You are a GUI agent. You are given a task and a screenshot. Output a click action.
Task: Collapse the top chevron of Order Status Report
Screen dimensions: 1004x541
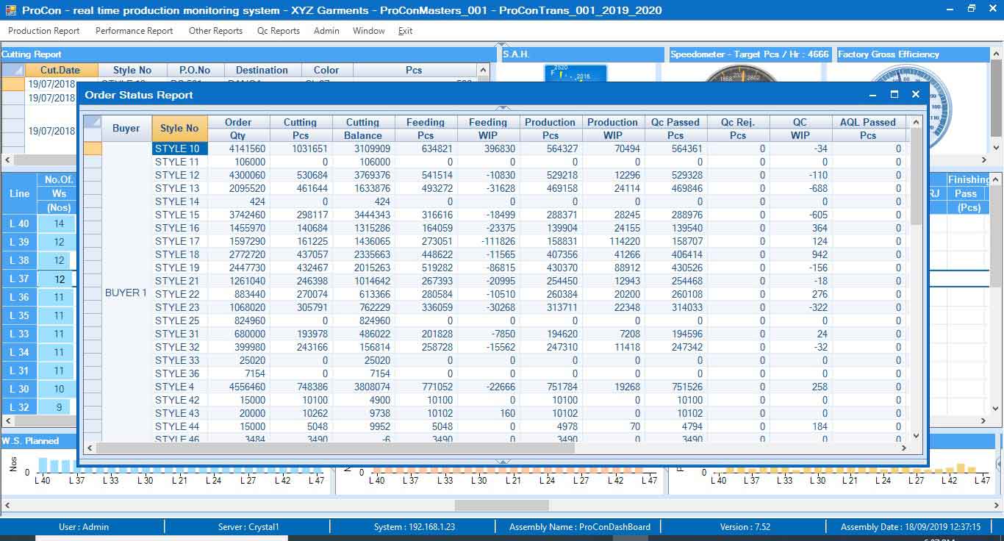(x=503, y=108)
